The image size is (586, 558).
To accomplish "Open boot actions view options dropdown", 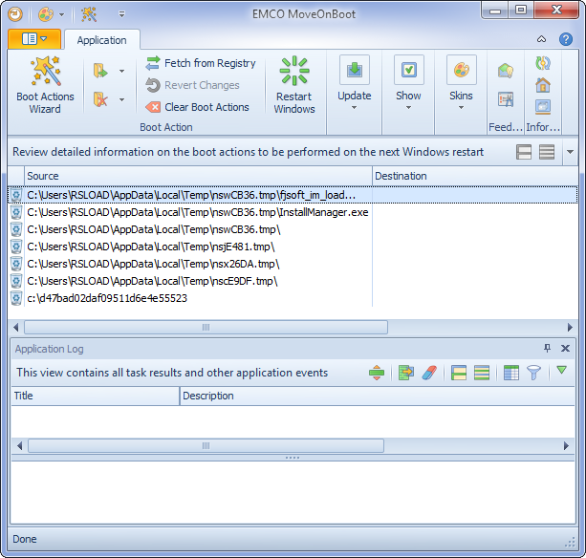I will 570,152.
